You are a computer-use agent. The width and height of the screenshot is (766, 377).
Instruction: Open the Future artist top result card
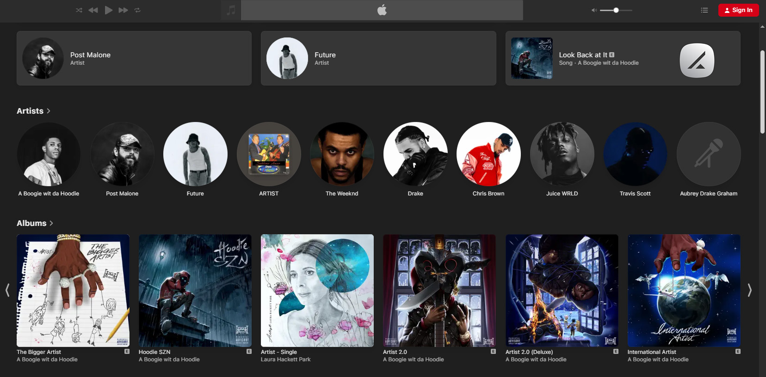(378, 58)
